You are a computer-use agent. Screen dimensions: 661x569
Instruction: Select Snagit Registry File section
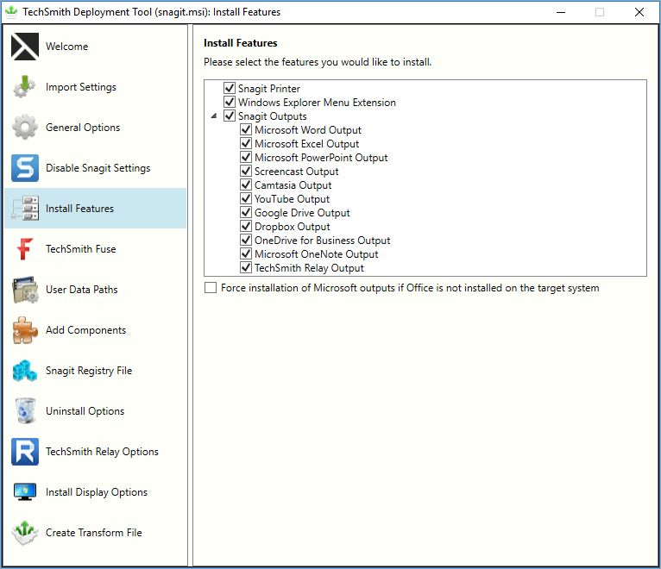point(95,370)
